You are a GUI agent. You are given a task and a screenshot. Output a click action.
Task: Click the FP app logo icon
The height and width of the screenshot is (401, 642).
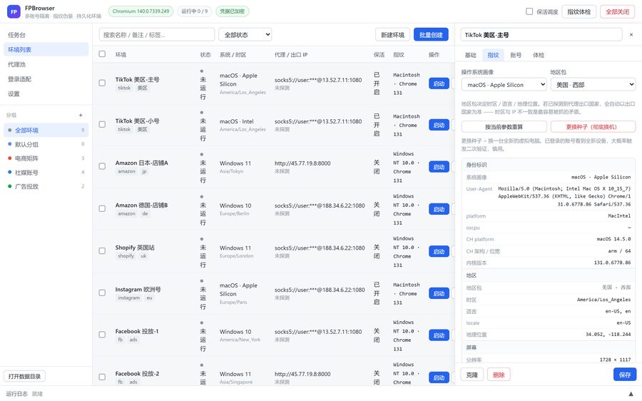click(14, 11)
